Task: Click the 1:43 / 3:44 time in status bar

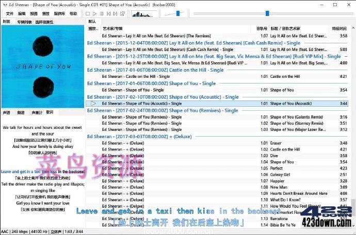Action: [x=74, y=231]
